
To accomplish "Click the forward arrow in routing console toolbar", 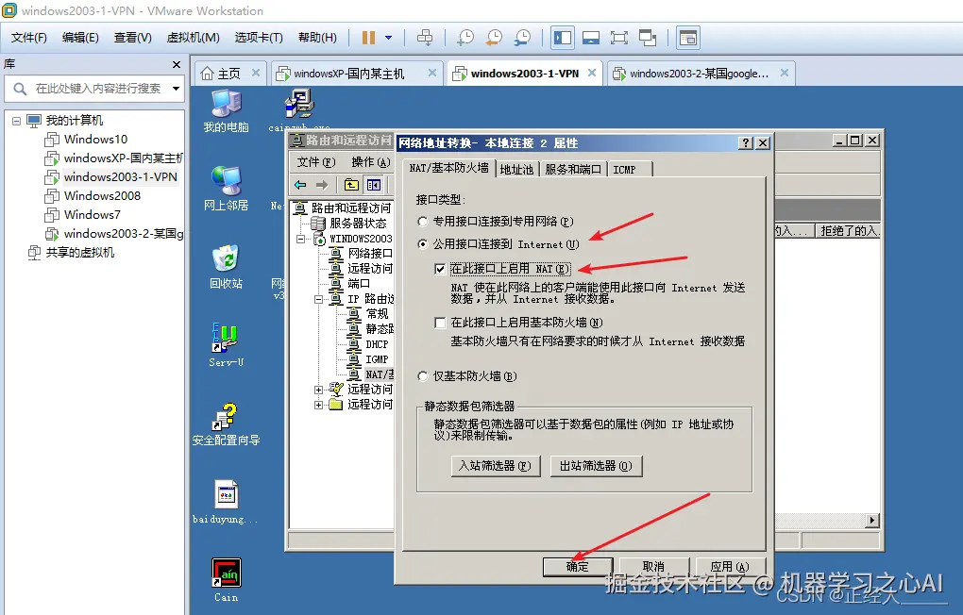I will point(322,185).
